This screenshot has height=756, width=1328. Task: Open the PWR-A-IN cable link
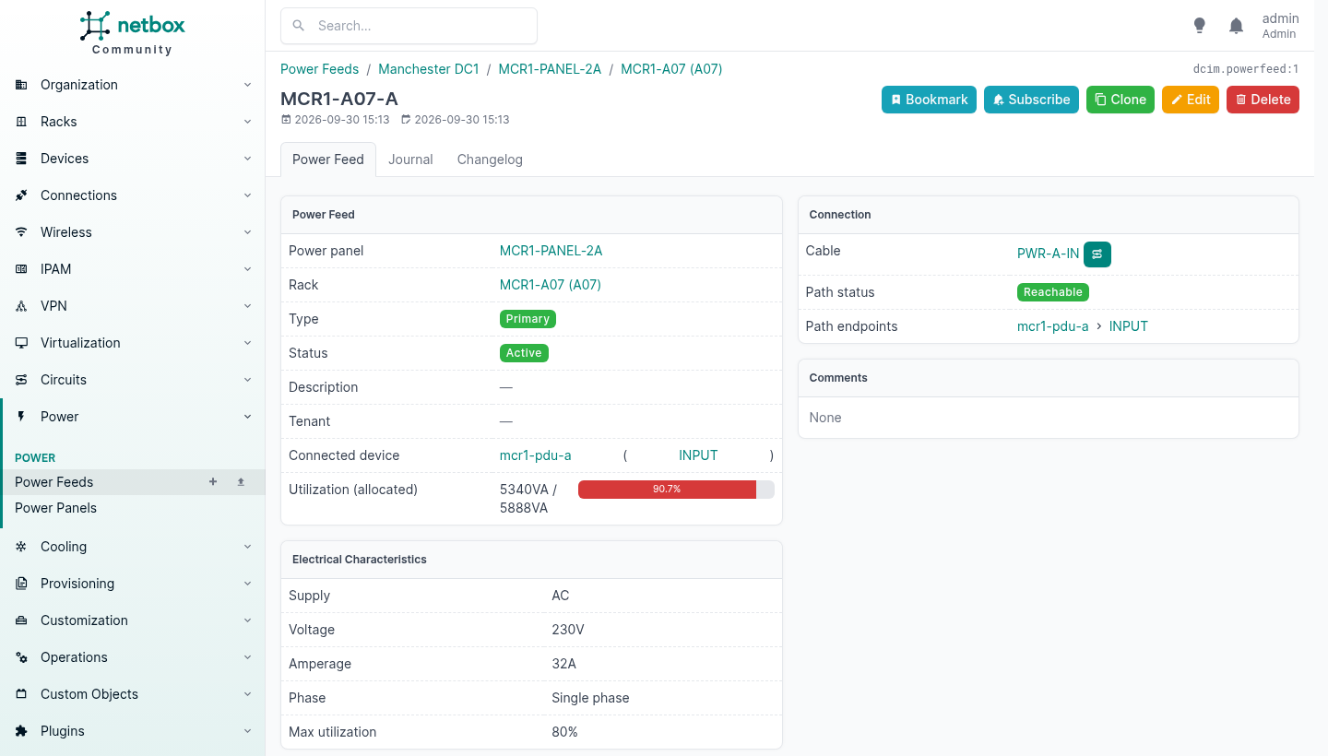coord(1048,254)
